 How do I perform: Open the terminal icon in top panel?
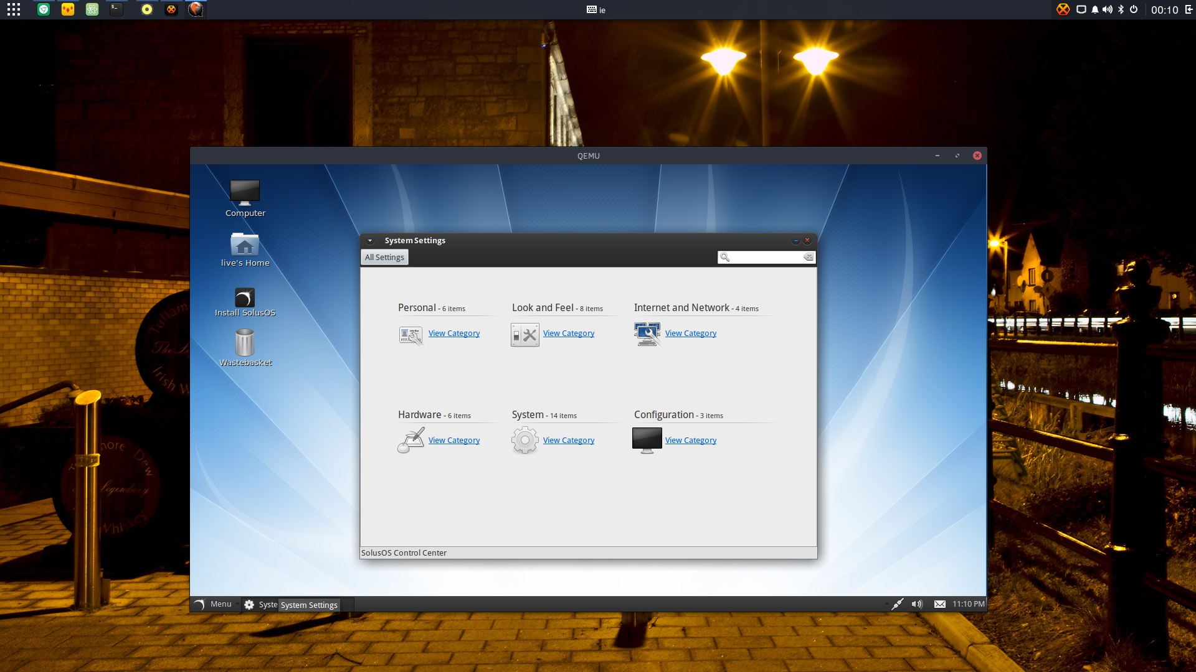(116, 9)
